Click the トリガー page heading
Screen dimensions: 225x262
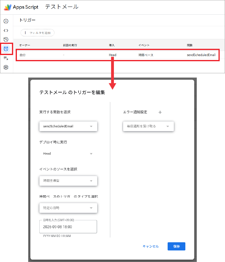27,20
